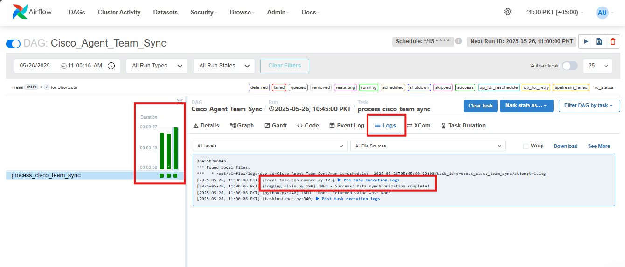Open the AU user avatar menu

pos(602,13)
